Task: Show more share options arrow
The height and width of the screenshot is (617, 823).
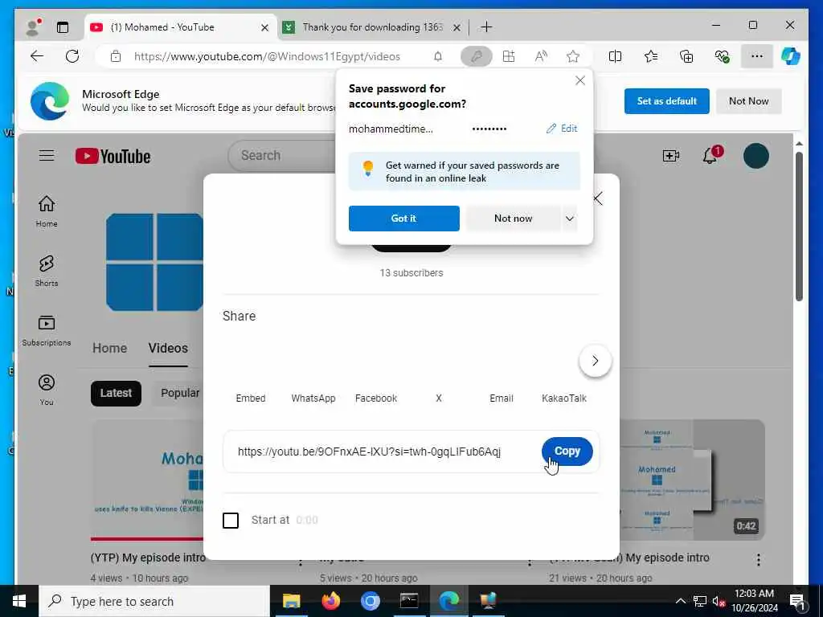Action: click(596, 361)
